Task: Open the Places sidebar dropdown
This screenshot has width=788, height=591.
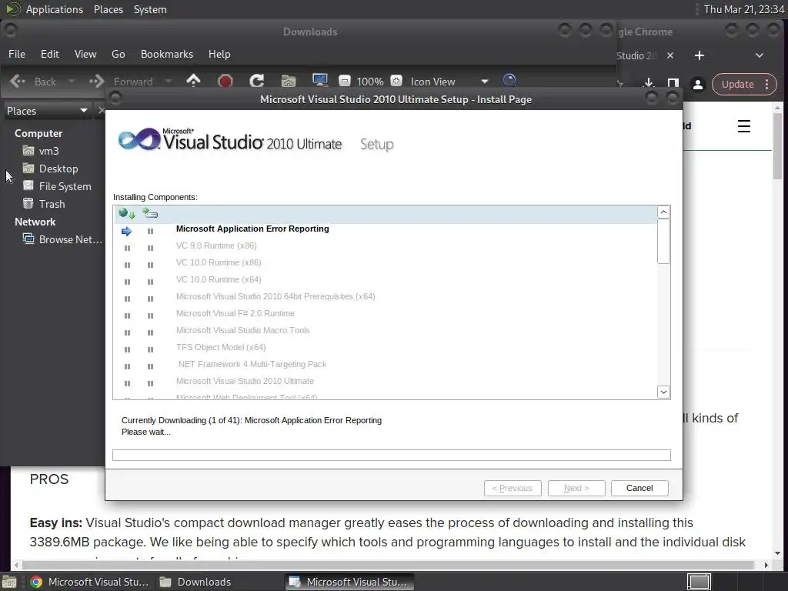Action: [x=47, y=111]
